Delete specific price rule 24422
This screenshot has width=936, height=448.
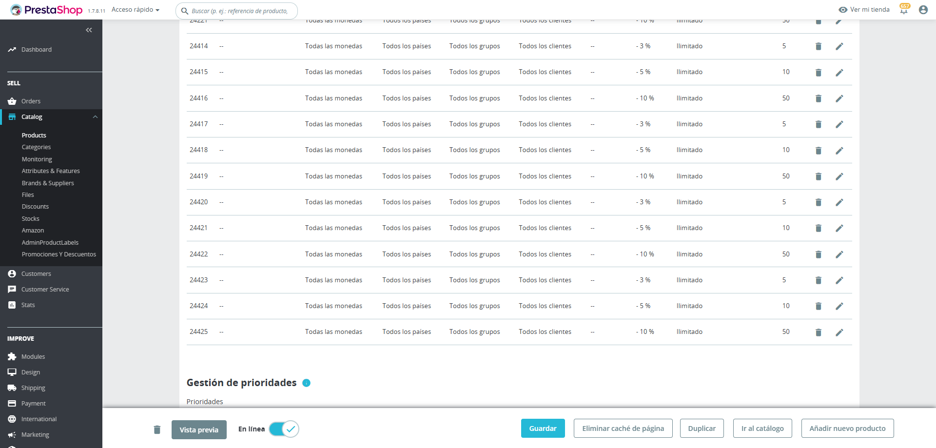click(819, 254)
